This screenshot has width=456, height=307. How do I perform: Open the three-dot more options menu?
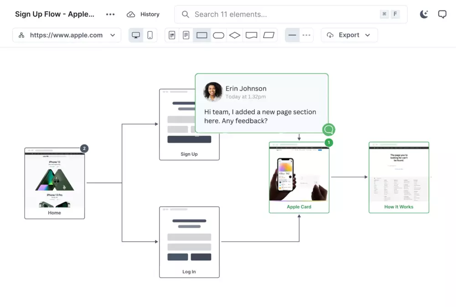click(110, 15)
